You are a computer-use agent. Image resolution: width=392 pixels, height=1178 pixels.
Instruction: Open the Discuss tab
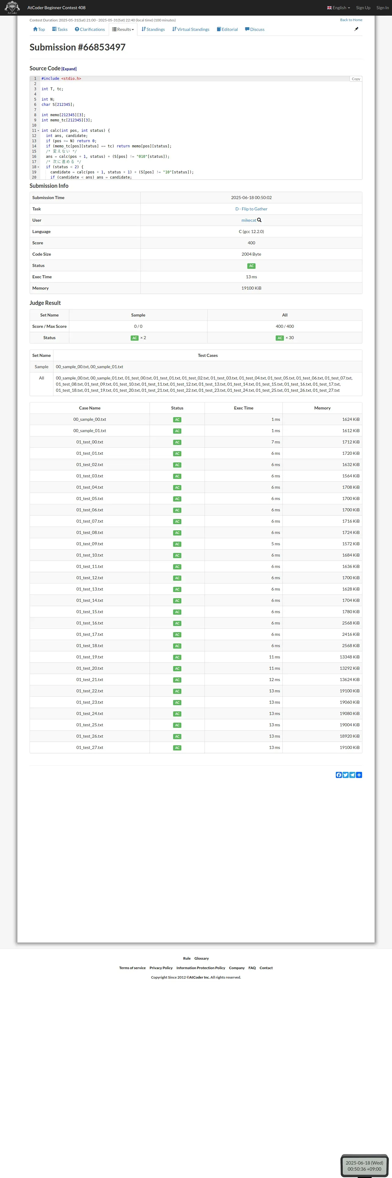(x=255, y=29)
